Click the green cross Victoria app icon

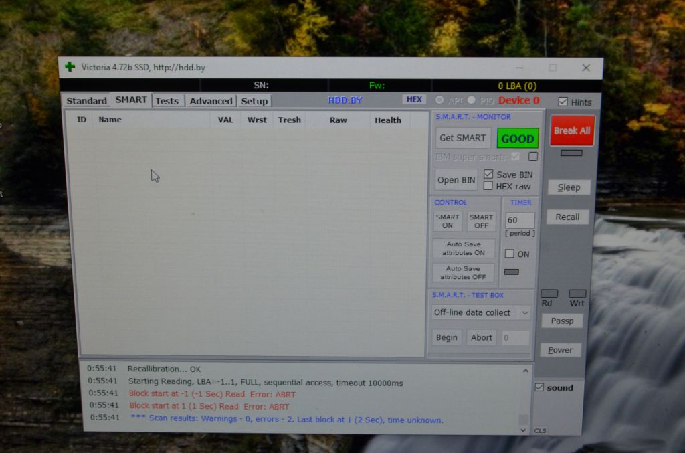[70, 67]
